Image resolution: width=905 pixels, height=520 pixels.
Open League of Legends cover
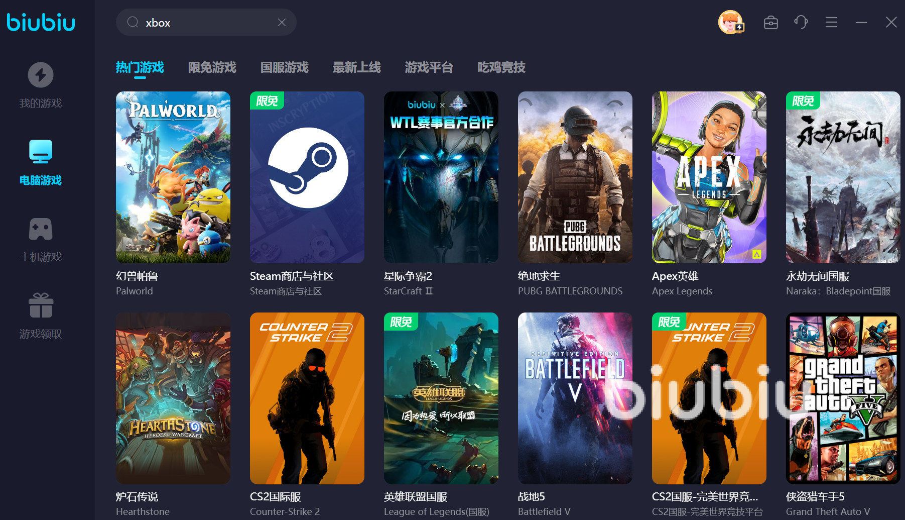click(x=441, y=398)
